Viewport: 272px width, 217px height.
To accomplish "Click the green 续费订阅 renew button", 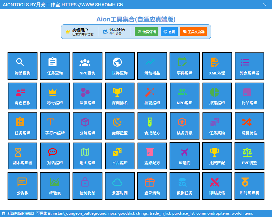I will point(147,32).
